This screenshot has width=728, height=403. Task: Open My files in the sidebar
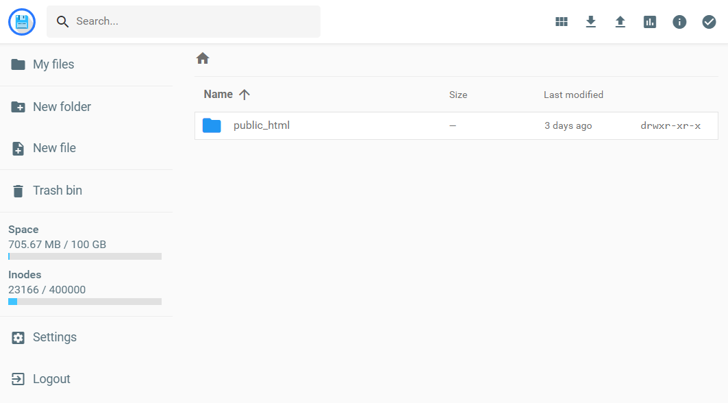(x=53, y=64)
